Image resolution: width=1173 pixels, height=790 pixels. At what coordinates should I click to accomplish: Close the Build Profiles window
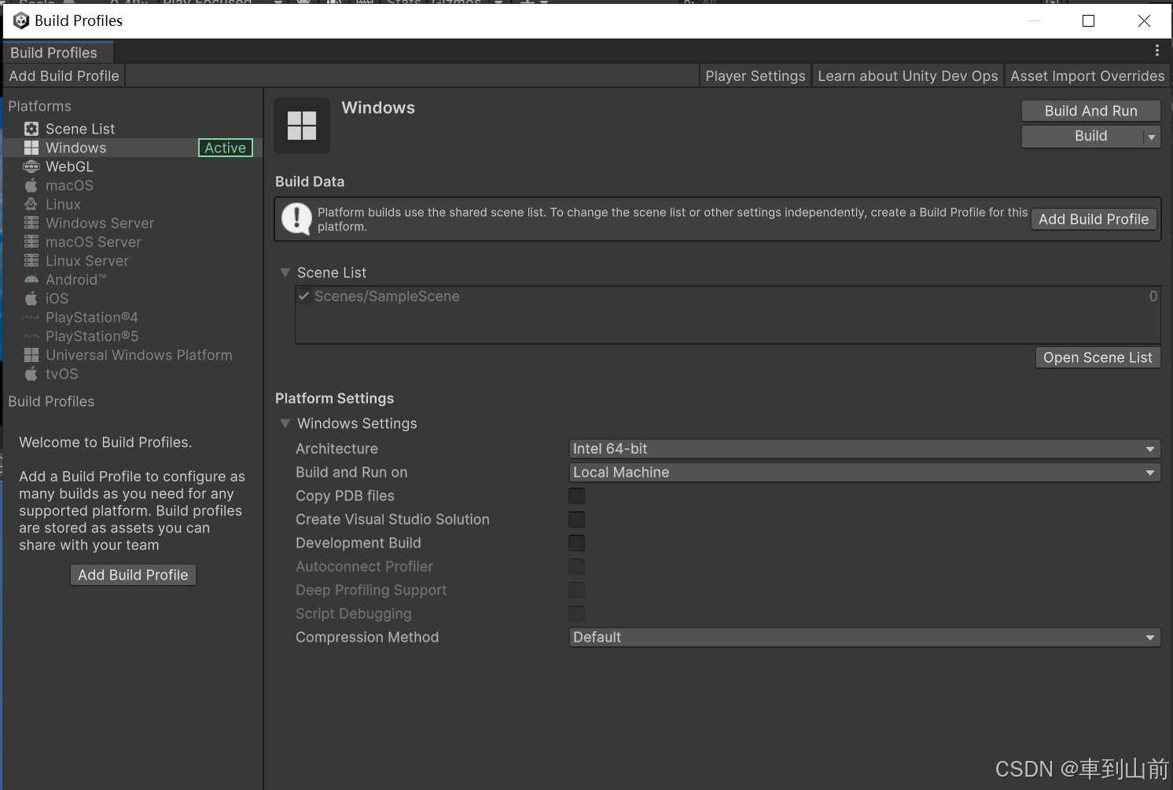coord(1144,21)
